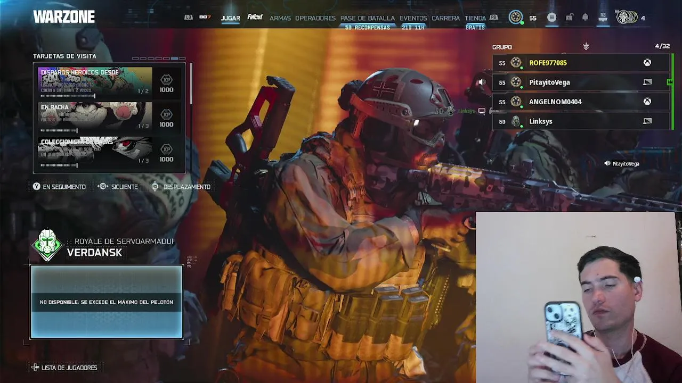Image resolution: width=682 pixels, height=383 pixels.
Task: Click the RS social icon
Action: coord(603,18)
